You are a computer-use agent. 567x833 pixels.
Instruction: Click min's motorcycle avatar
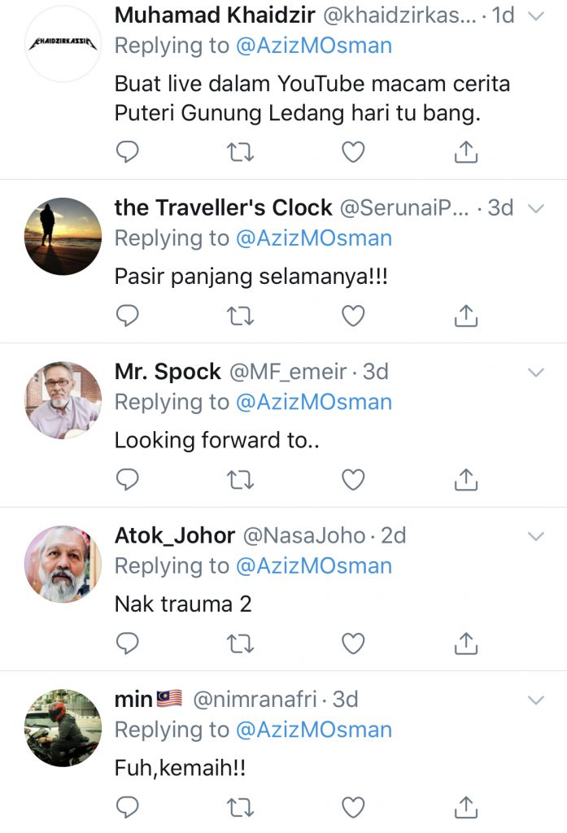click(63, 726)
